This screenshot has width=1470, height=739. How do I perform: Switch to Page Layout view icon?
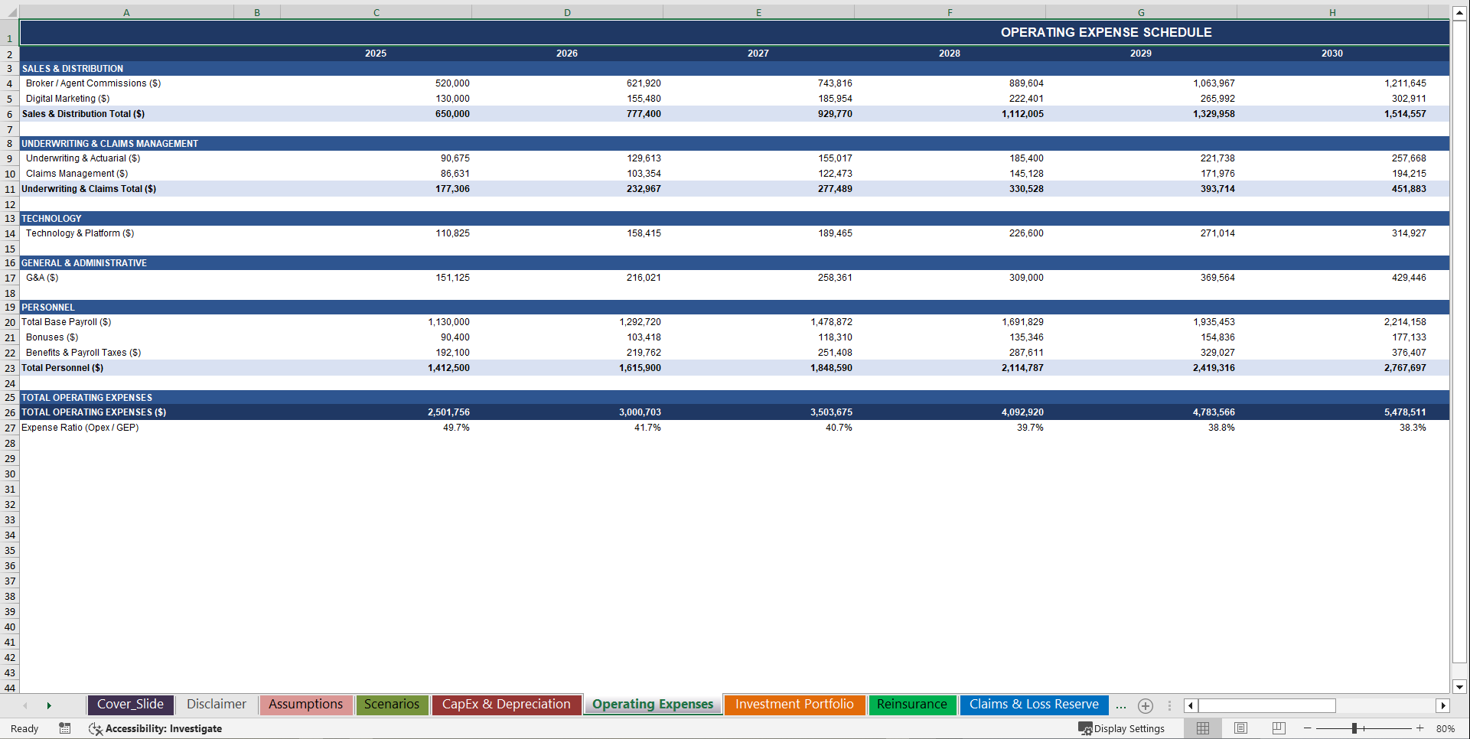point(1240,728)
